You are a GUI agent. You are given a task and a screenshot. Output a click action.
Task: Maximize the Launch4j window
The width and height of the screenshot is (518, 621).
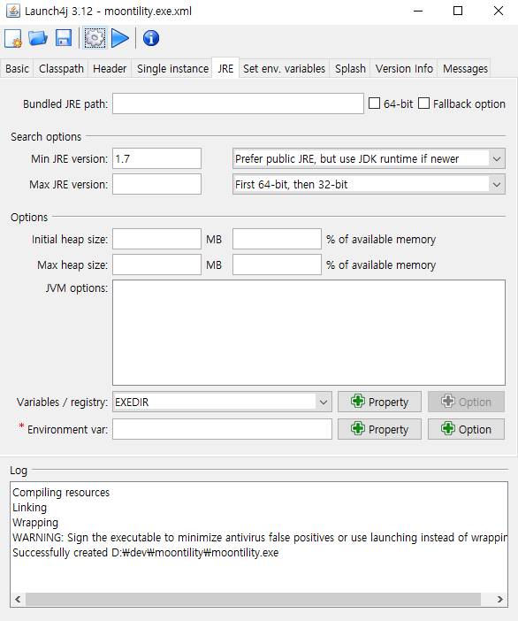coord(458,11)
